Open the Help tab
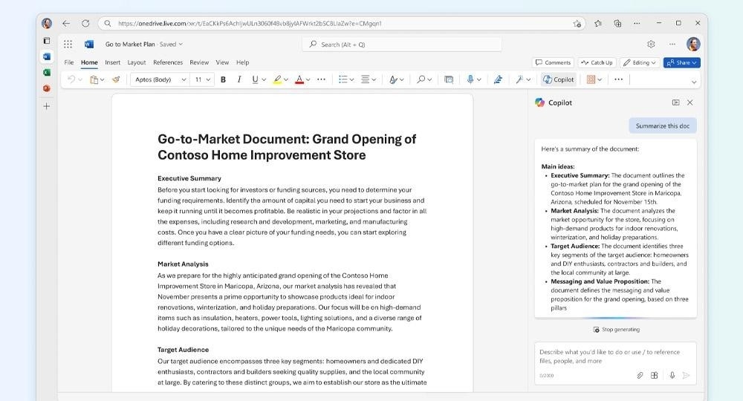Screen dimensions: 743x401 [243, 62]
